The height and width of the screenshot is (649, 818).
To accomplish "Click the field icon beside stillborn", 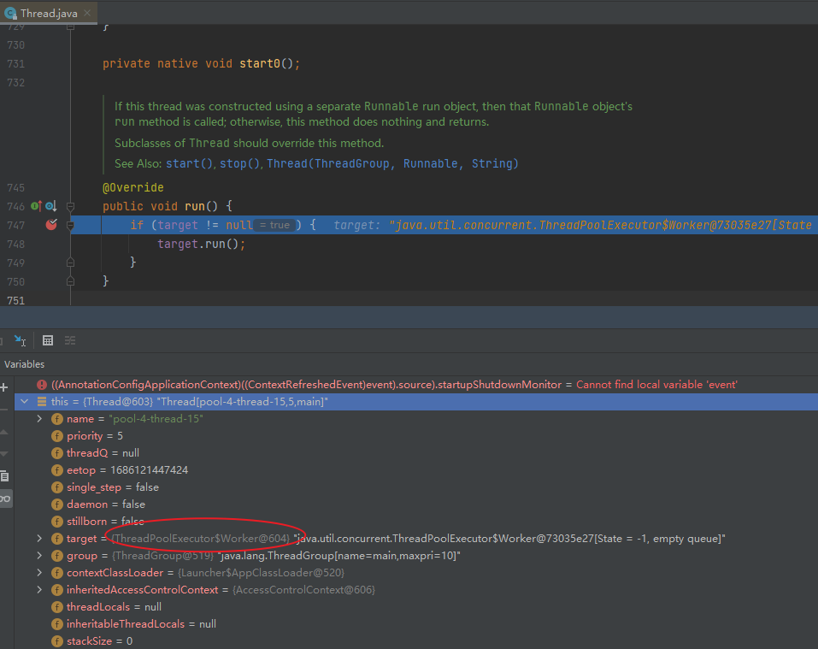I will tap(57, 522).
